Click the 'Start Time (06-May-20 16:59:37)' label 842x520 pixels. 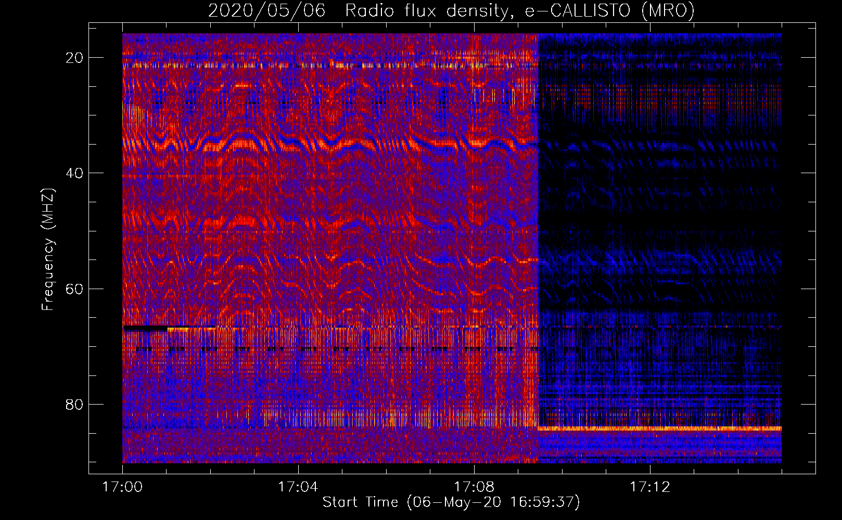pos(451,502)
